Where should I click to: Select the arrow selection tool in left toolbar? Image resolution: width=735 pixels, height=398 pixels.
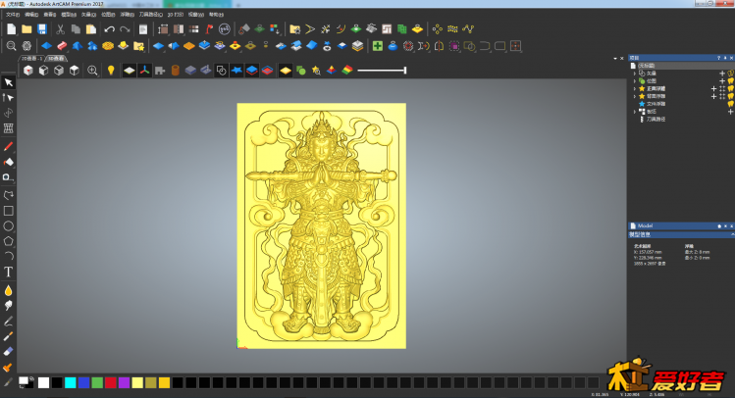tap(9, 82)
